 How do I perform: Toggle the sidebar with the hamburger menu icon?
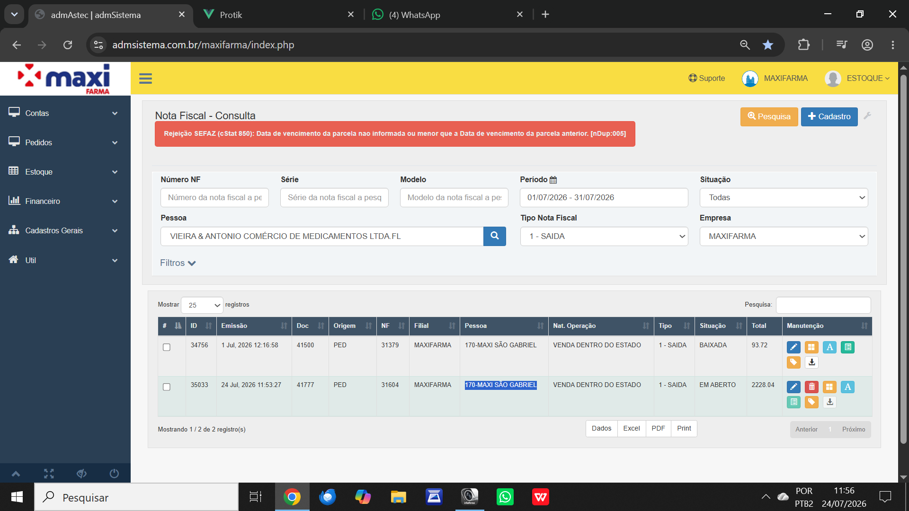click(x=145, y=79)
